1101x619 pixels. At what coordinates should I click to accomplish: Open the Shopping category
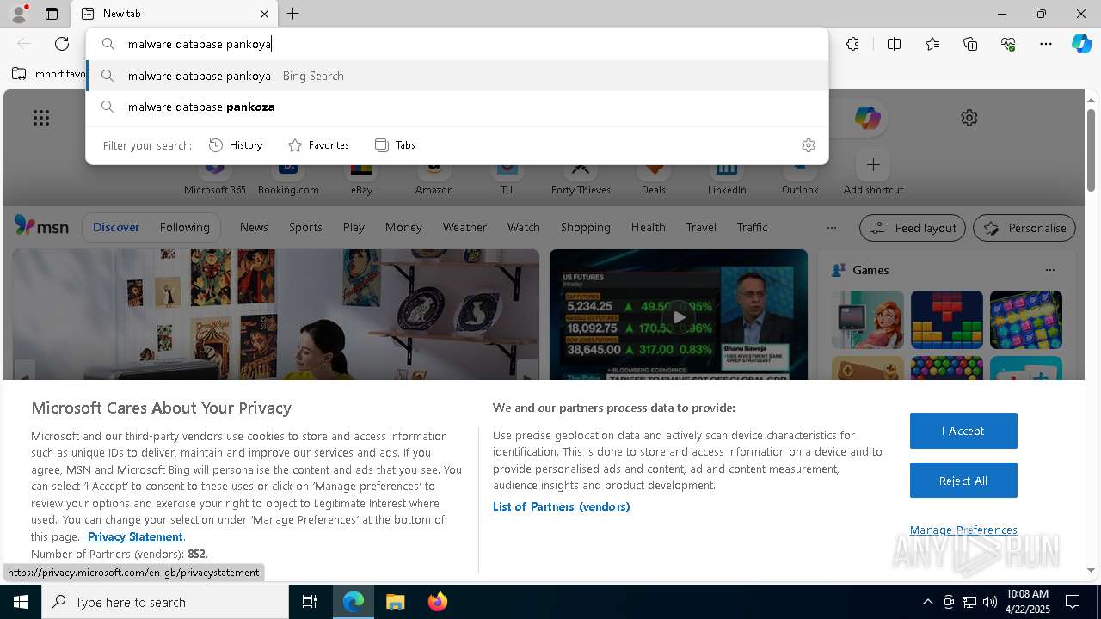[585, 227]
